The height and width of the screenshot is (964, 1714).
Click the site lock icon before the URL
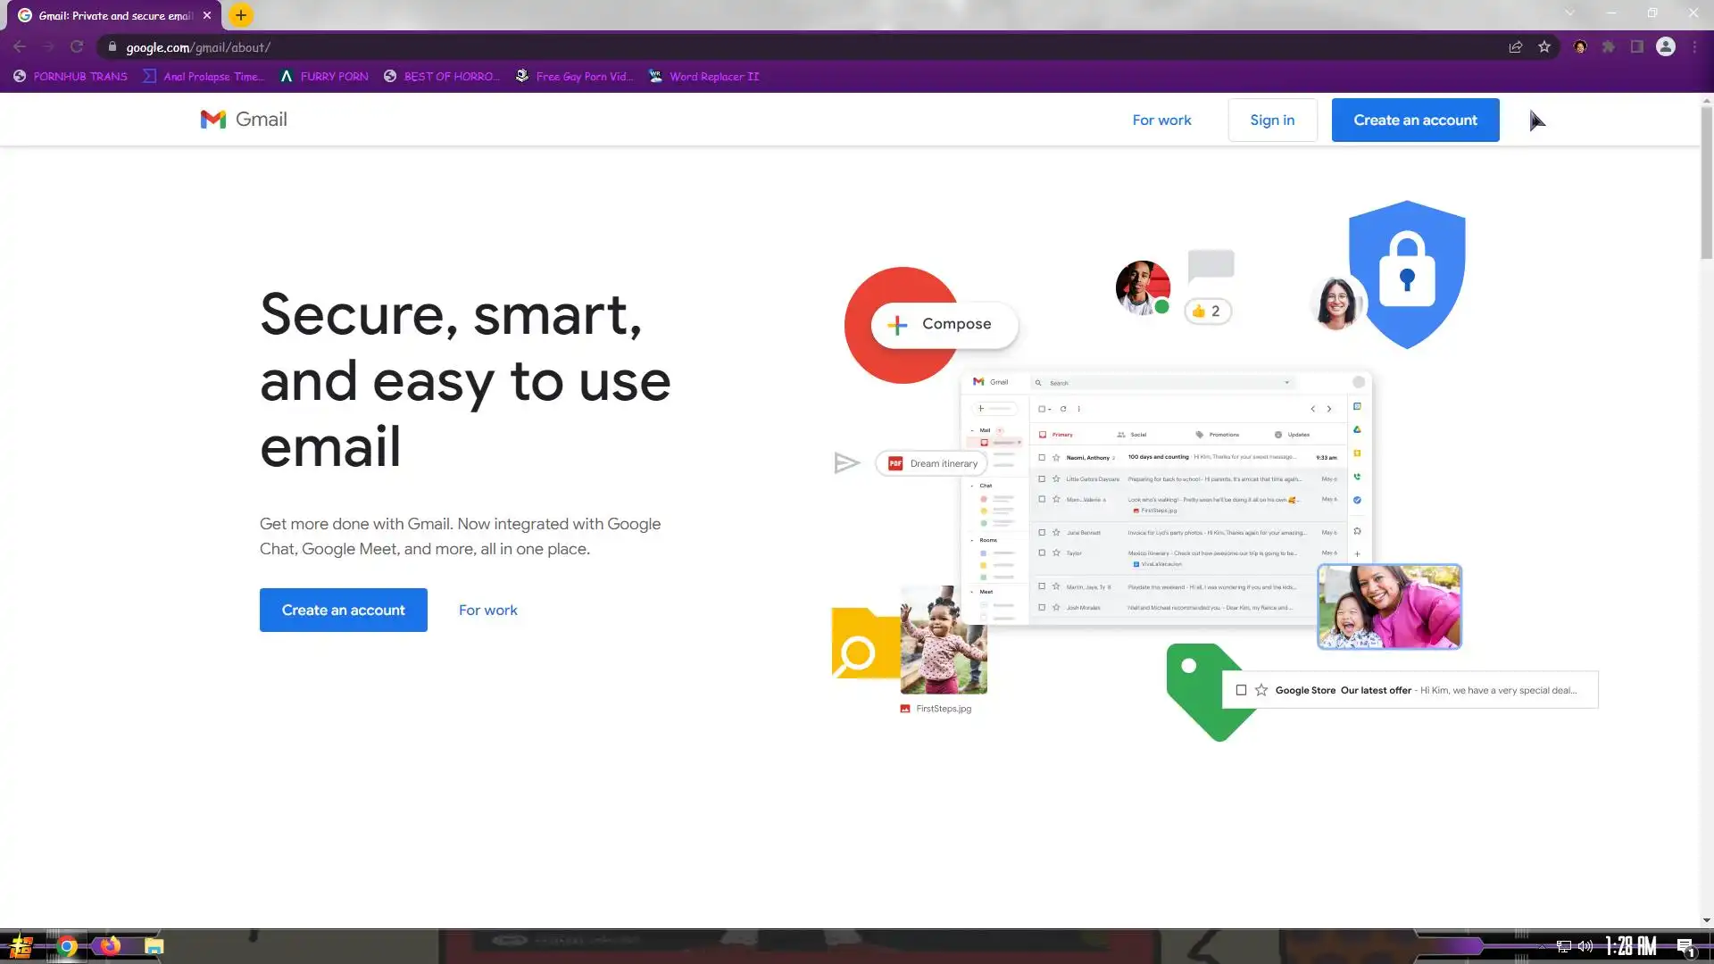pyautogui.click(x=112, y=47)
